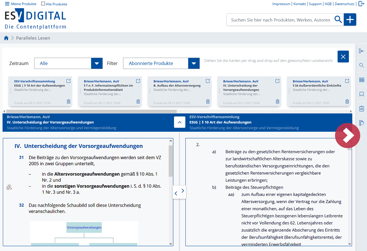Open the Filter dropdown Abonnierte Produkte
Image resolution: width=367 pixels, height=251 pixels.
tap(161, 63)
